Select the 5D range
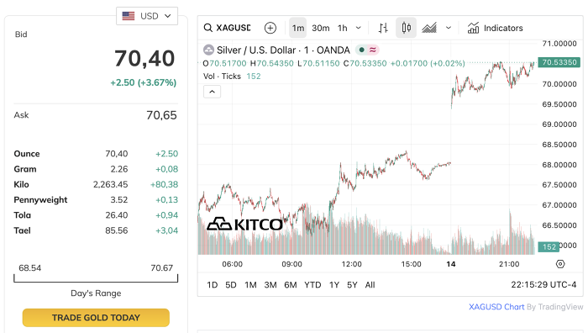This screenshot has height=333, width=588. coord(231,285)
